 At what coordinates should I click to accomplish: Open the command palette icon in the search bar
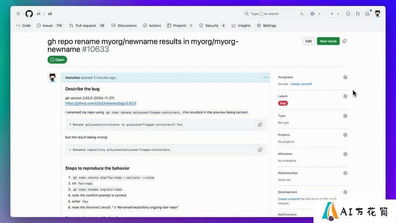pos(302,14)
